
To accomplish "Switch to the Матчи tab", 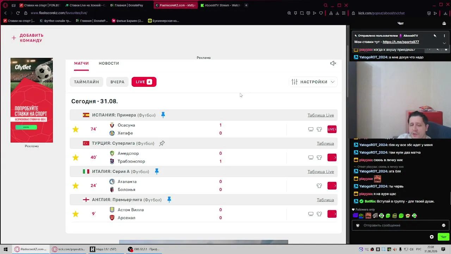I will click(x=81, y=63).
